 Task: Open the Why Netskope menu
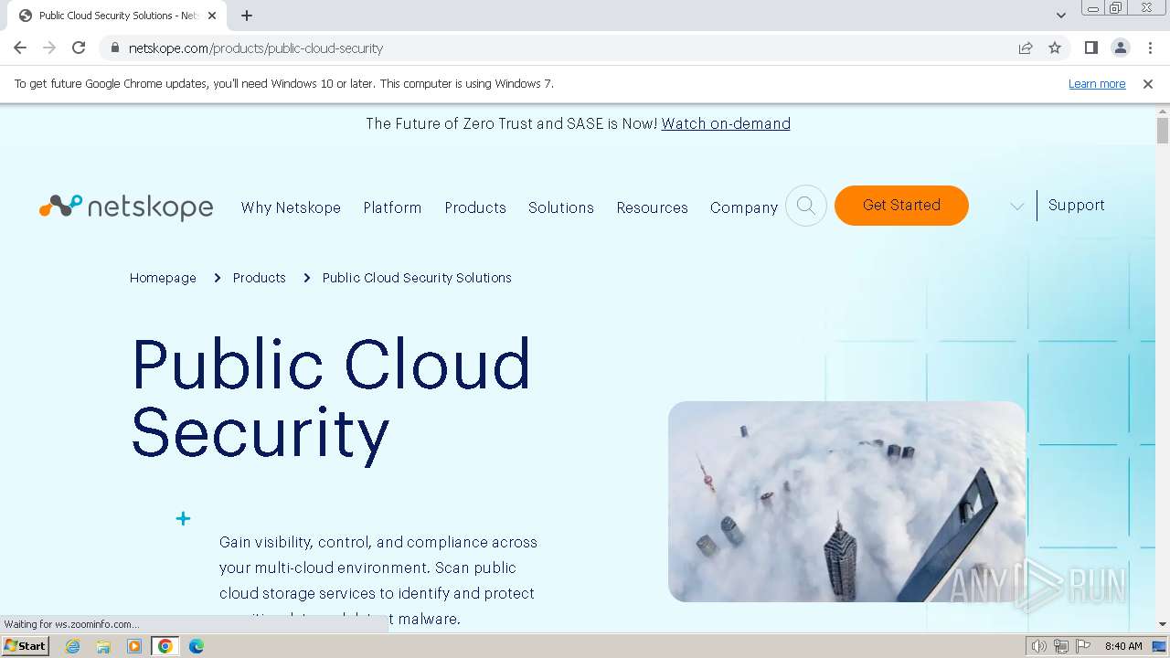click(x=291, y=207)
